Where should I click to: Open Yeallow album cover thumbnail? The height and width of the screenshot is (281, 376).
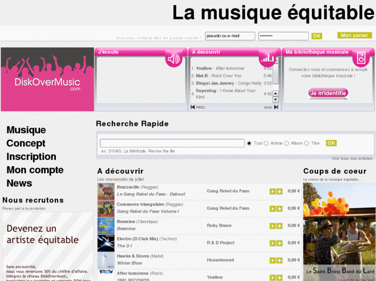pos(106,275)
